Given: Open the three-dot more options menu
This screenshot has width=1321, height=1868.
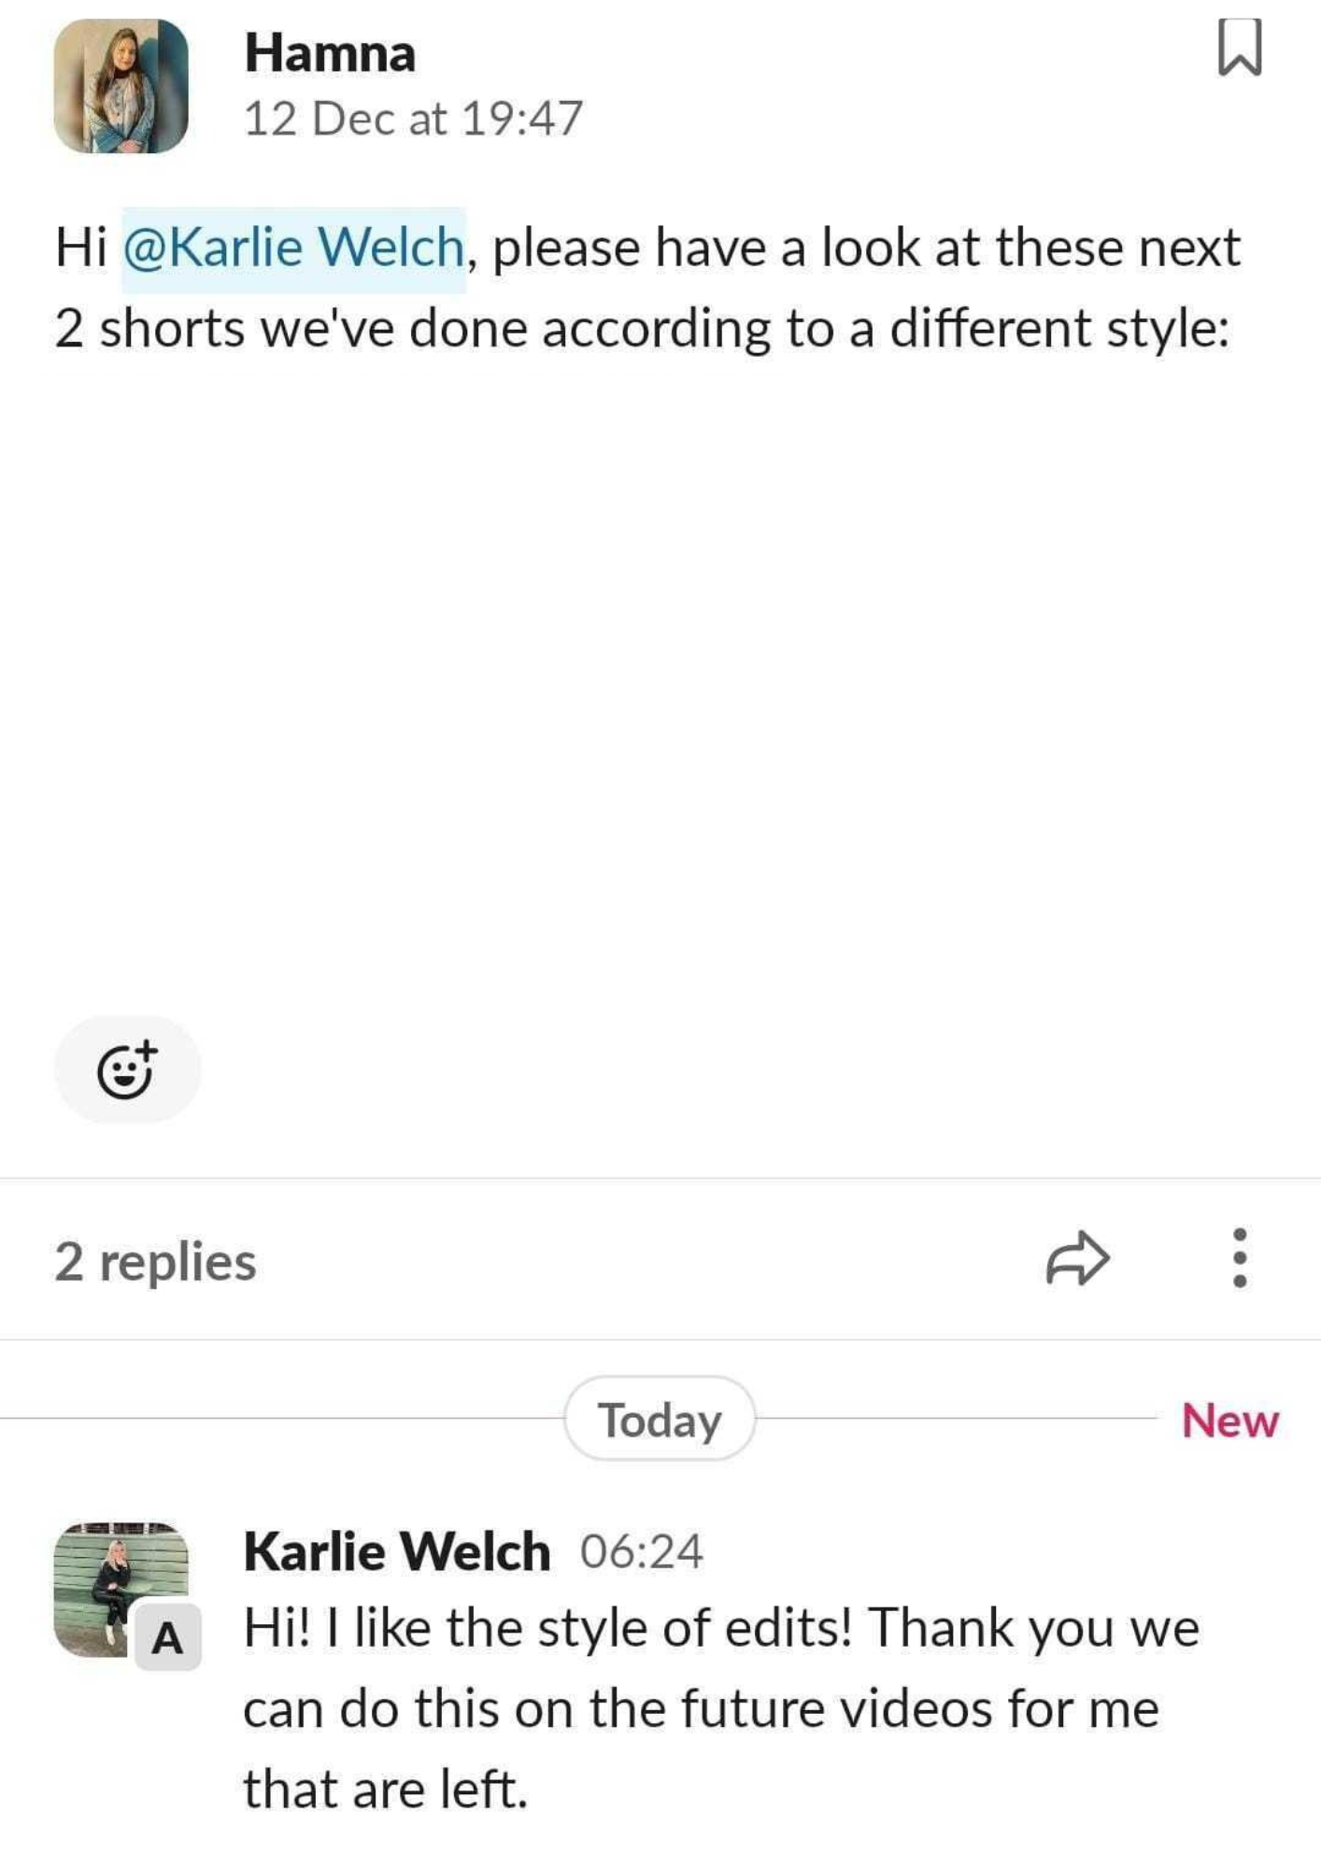Looking at the screenshot, I should (x=1239, y=1258).
